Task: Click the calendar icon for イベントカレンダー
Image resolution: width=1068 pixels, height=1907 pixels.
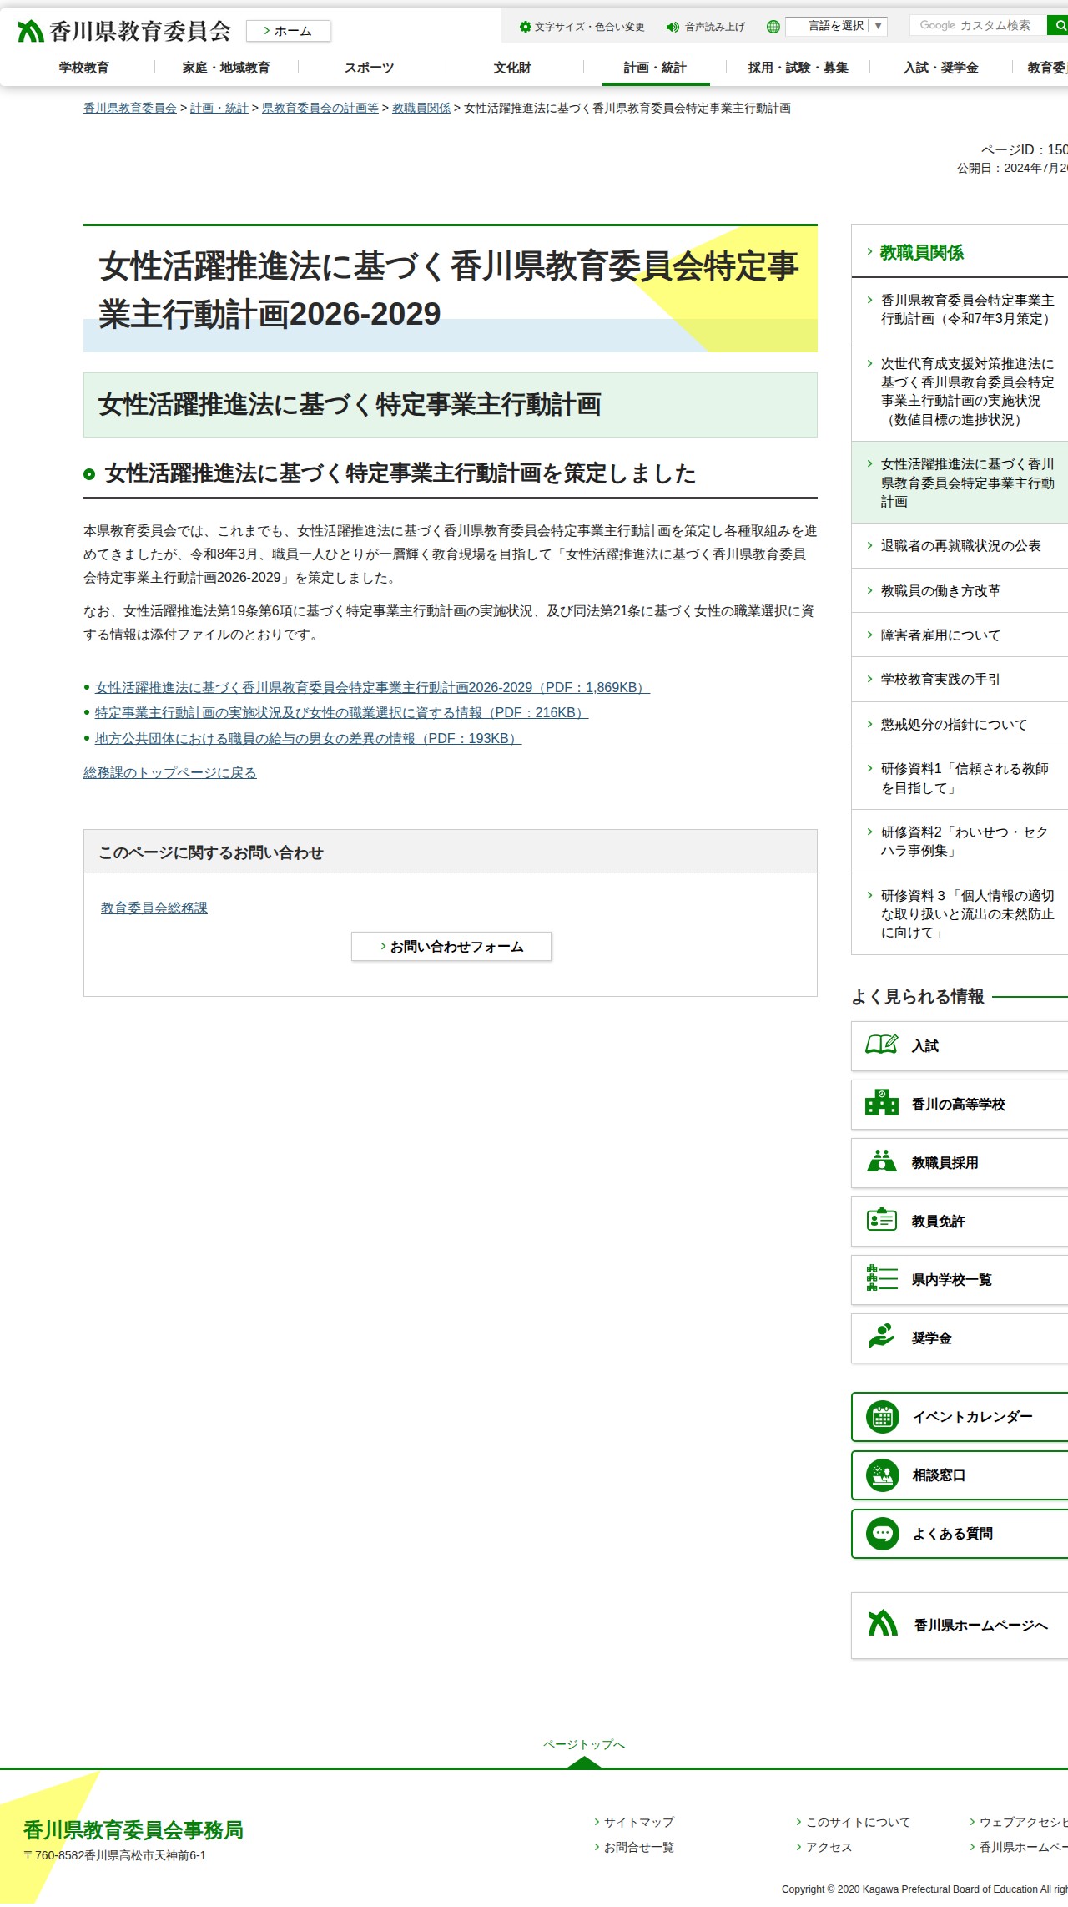Action: click(x=883, y=1417)
